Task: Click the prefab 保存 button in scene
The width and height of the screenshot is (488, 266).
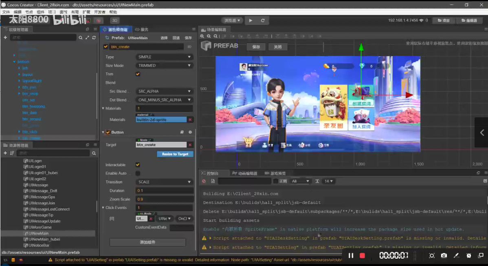Action: [256, 47]
